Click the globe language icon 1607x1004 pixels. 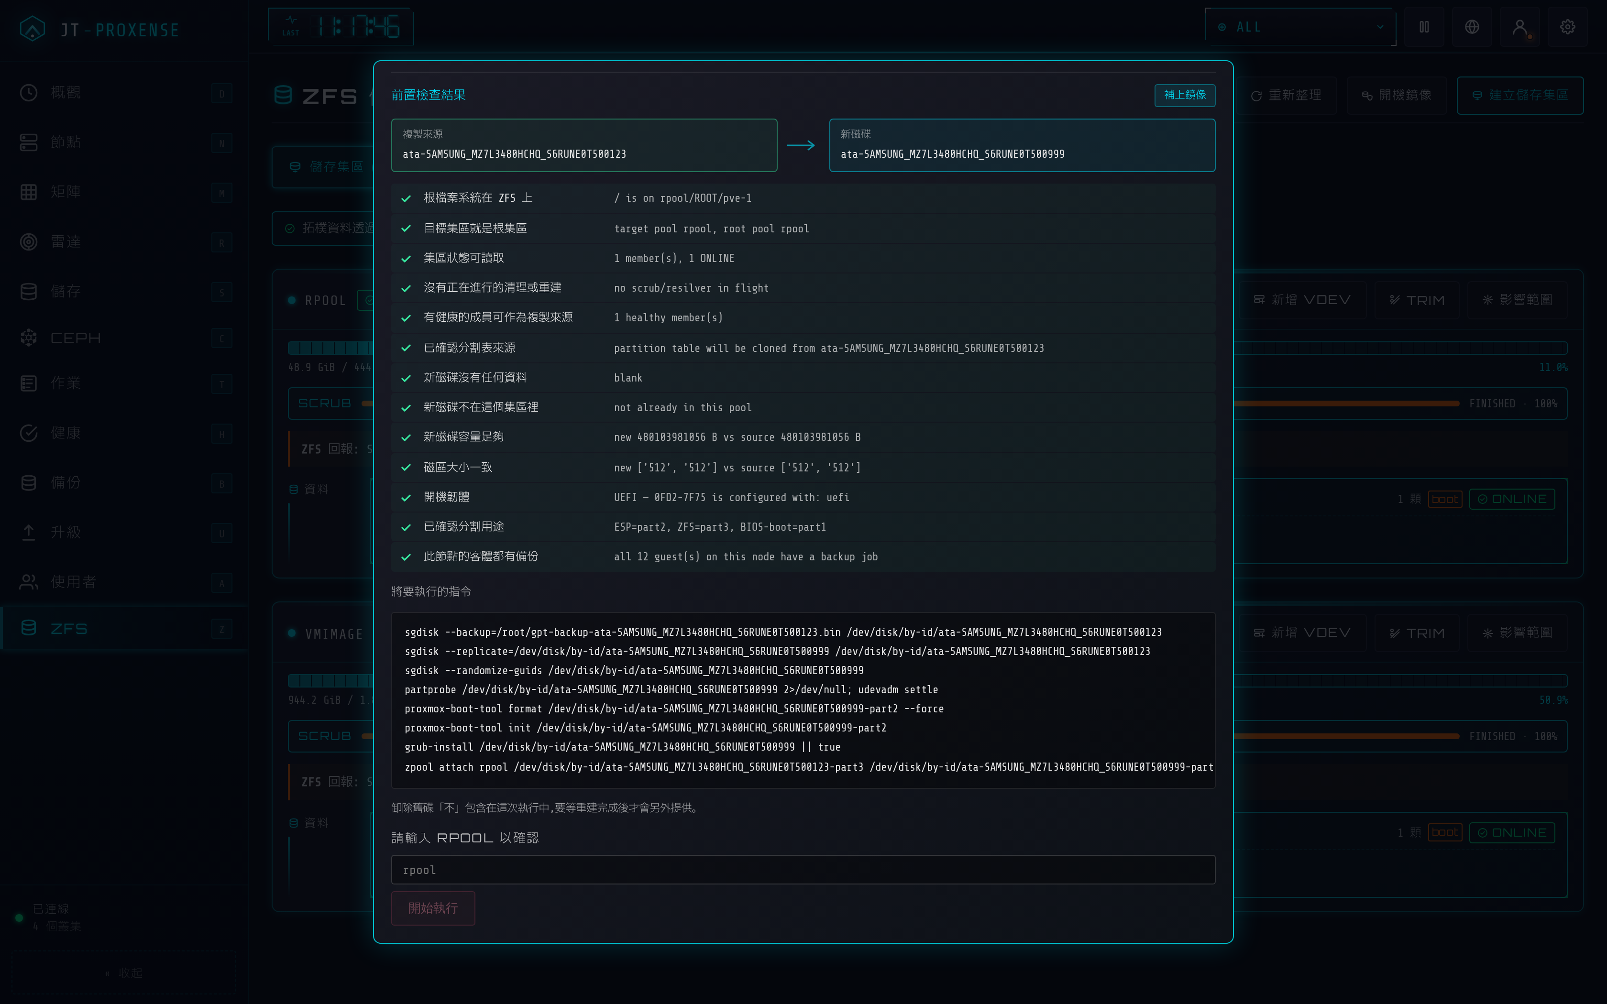point(1472,27)
